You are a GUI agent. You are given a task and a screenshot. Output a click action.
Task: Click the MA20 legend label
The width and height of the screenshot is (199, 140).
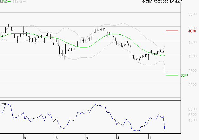4,2
